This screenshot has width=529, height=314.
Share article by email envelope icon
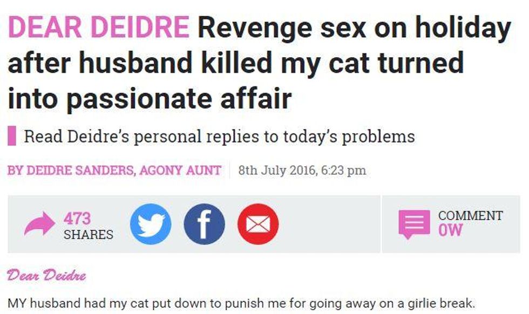[258, 224]
